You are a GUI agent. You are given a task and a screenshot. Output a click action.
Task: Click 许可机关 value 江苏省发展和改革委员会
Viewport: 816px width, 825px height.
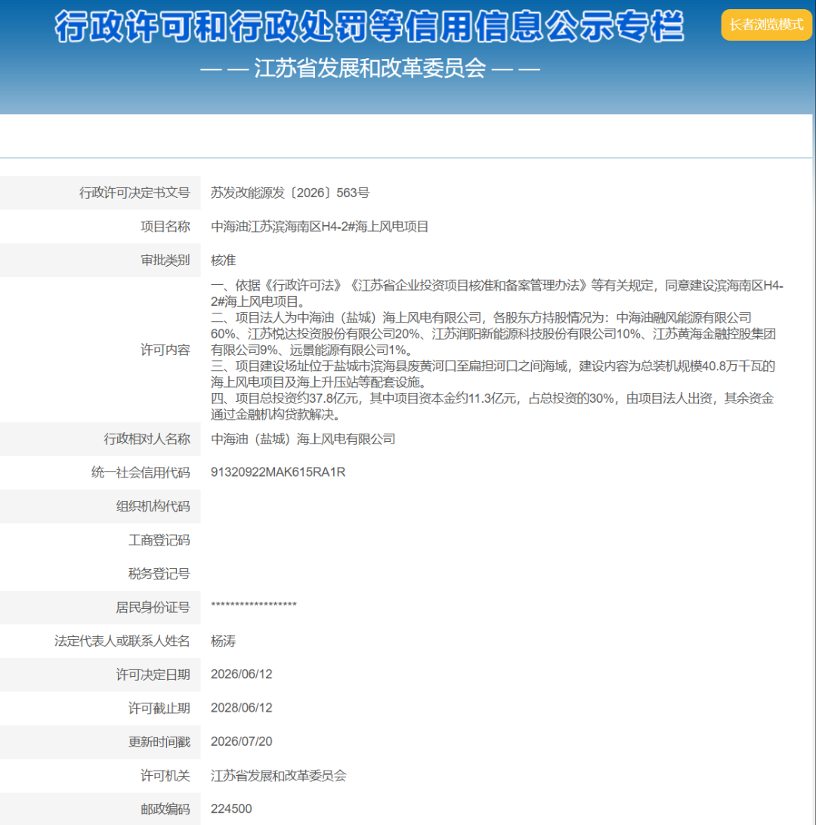click(278, 776)
